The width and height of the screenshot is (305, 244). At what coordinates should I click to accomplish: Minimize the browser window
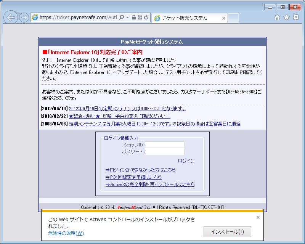(x=270, y=7)
